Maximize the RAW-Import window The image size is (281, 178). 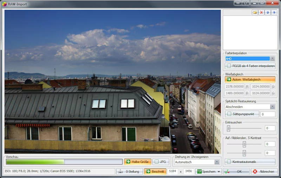pos(262,3)
